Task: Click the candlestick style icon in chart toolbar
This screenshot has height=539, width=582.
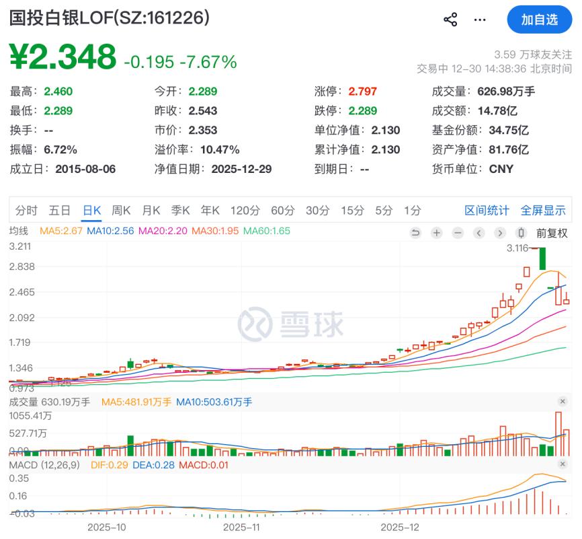Action: pos(523,233)
